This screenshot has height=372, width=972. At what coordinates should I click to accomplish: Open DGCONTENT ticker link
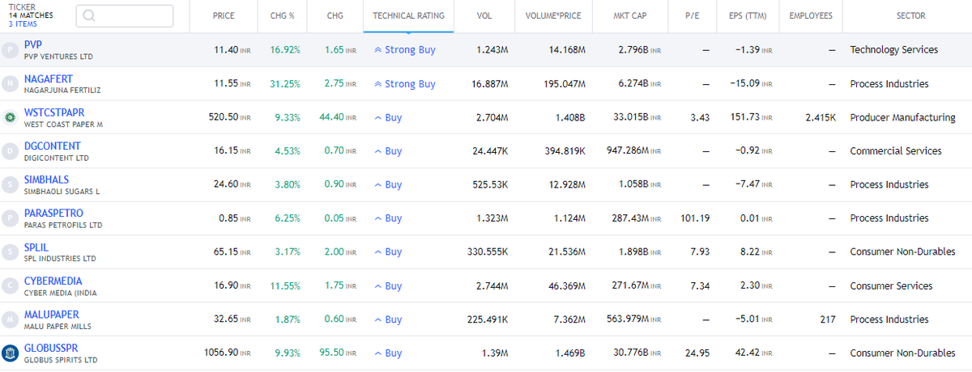(53, 146)
